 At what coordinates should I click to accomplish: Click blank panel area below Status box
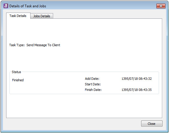coord(84,106)
